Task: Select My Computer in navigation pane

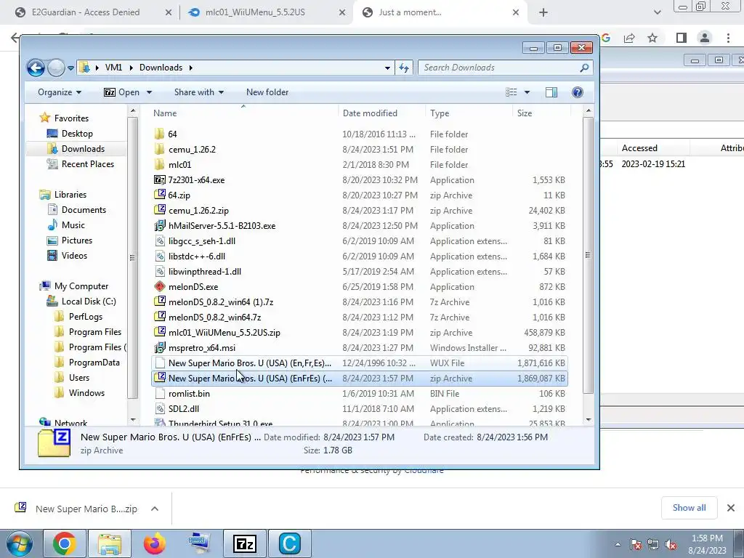Action: click(x=81, y=286)
